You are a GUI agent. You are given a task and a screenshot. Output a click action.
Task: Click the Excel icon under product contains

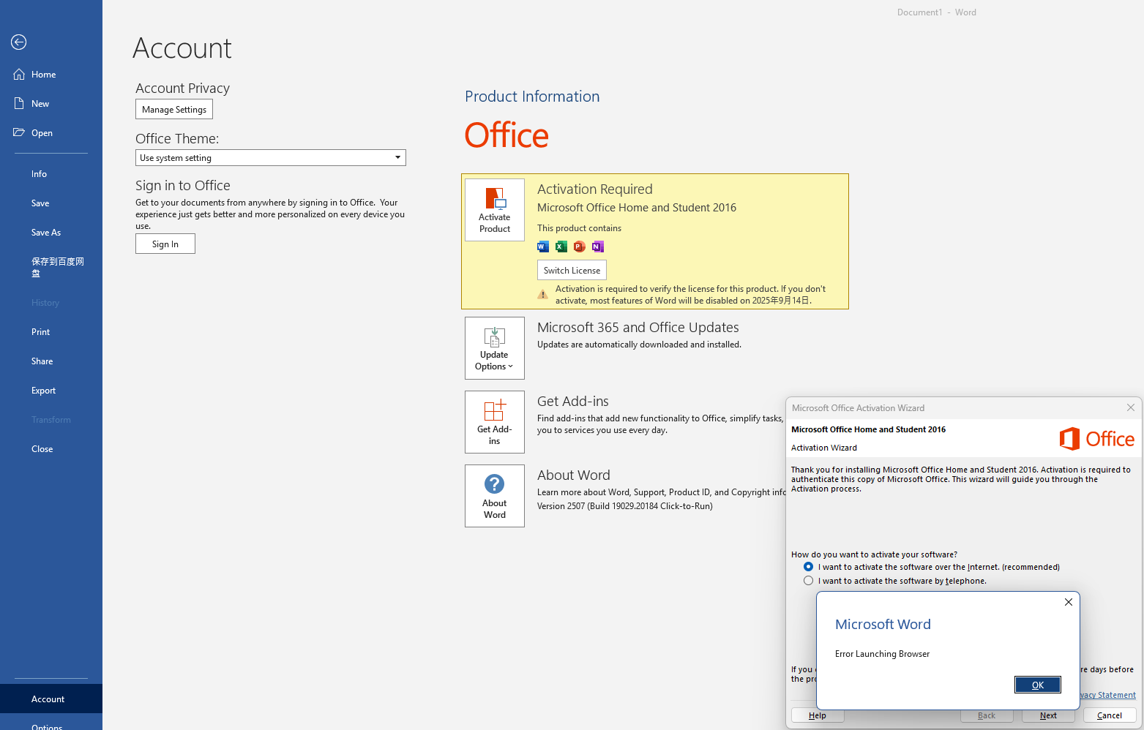click(x=561, y=247)
